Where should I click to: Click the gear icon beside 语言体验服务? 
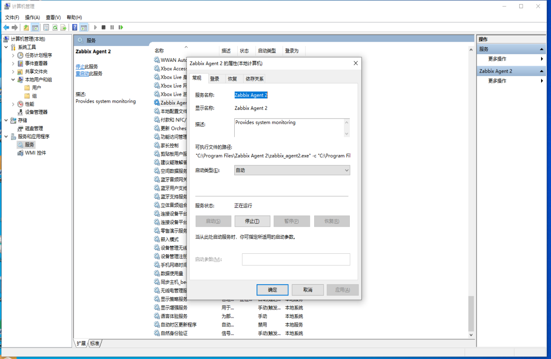157,316
